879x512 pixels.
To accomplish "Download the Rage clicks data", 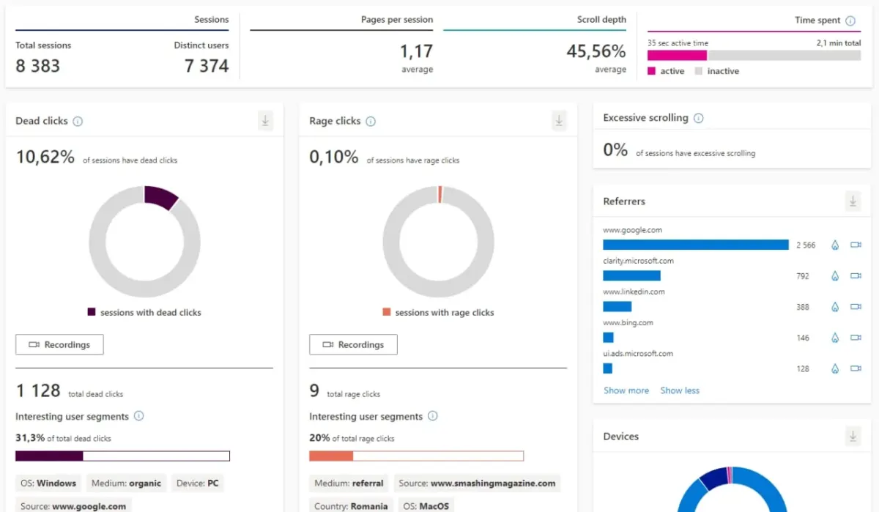I will [560, 122].
